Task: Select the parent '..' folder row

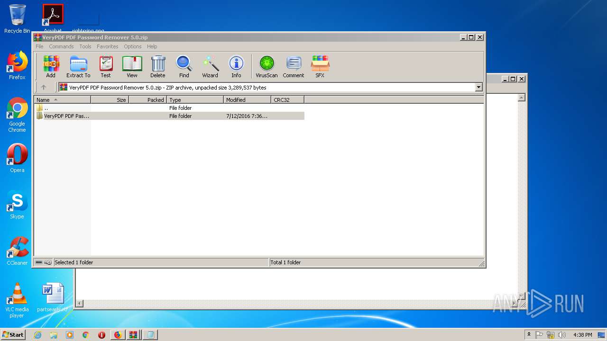Action: tap(169, 108)
